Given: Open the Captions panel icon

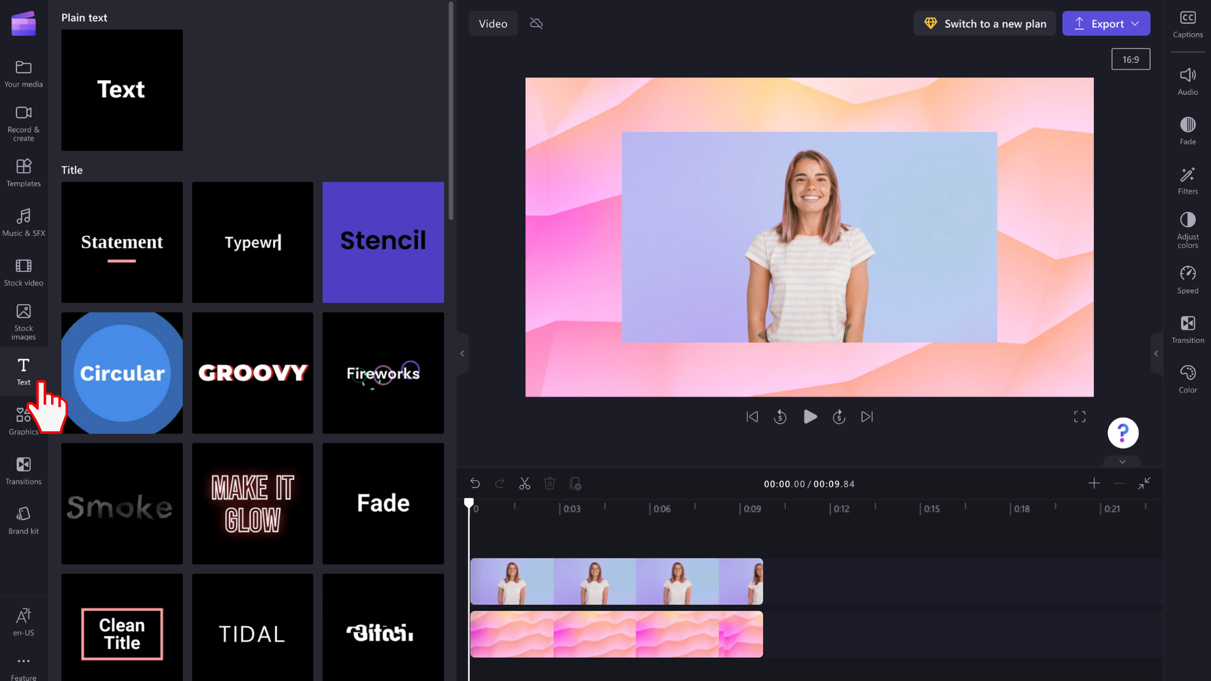Looking at the screenshot, I should click(x=1188, y=23).
